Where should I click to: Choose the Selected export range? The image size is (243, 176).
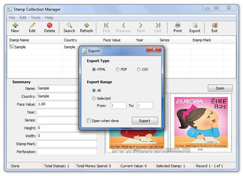(94, 98)
